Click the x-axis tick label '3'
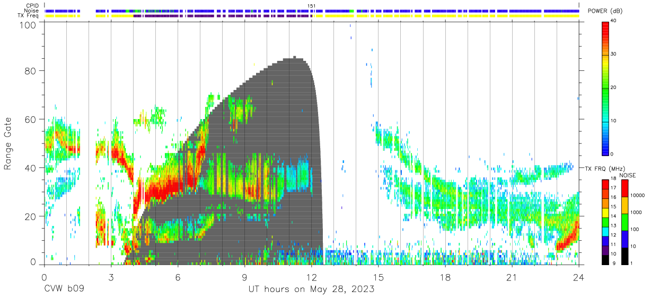The image size is (651, 300). pos(111,277)
